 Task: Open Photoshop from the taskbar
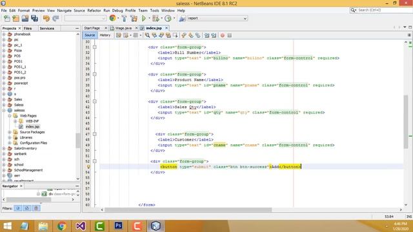(118, 226)
